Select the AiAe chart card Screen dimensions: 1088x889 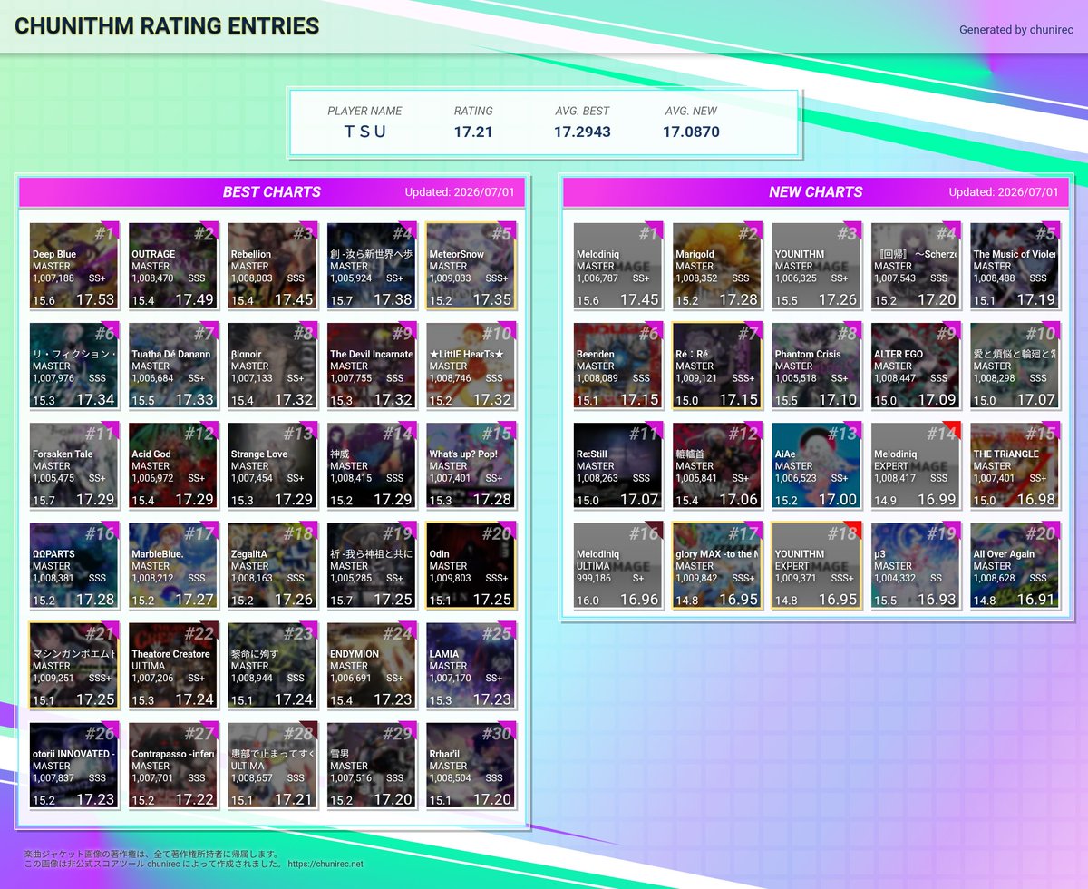pos(816,465)
